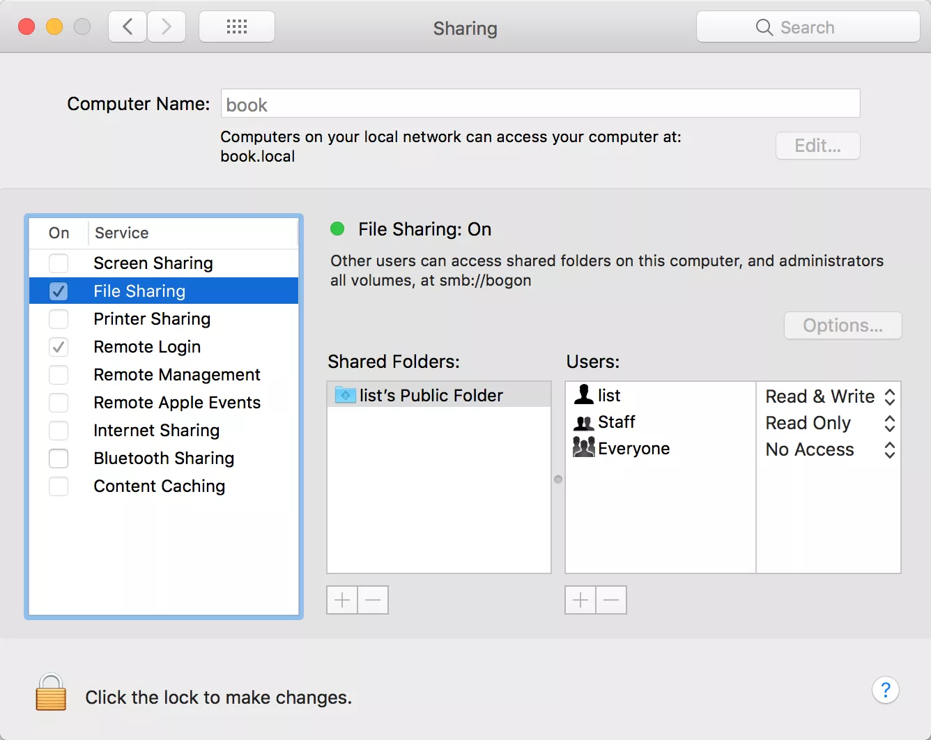Click the folder icon of list's Public Folder
The height and width of the screenshot is (740, 931).
[x=345, y=395]
